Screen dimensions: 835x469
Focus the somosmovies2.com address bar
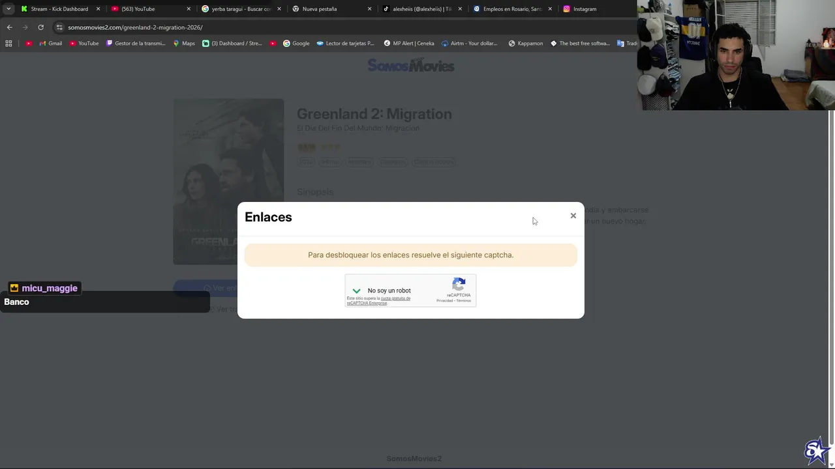point(346,27)
